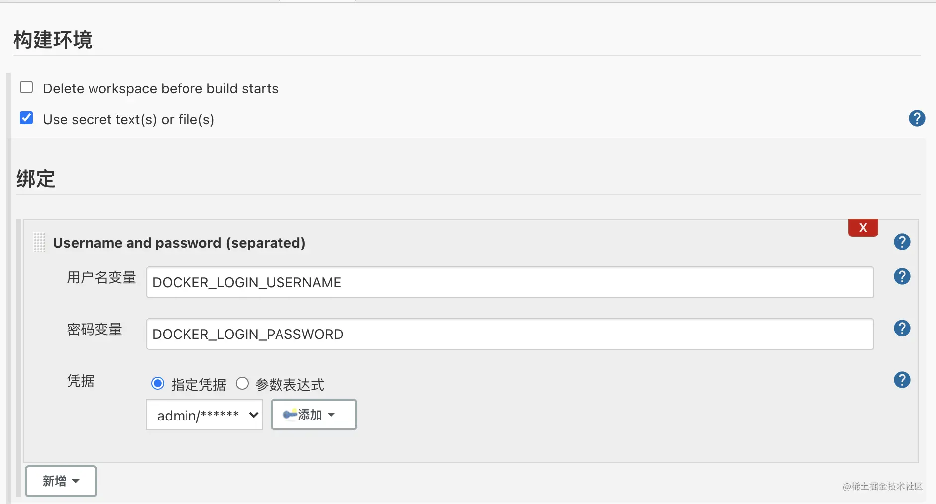The width and height of the screenshot is (936, 504).
Task: Expand the 添加 dropdown arrow
Action: coord(332,415)
